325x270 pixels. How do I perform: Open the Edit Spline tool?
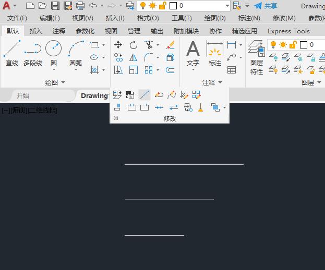(x=172, y=95)
